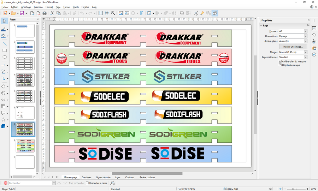Screen dimensions: 318x191
Task: Choose the Rectangle shape tool
Action: [x=5, y=50]
